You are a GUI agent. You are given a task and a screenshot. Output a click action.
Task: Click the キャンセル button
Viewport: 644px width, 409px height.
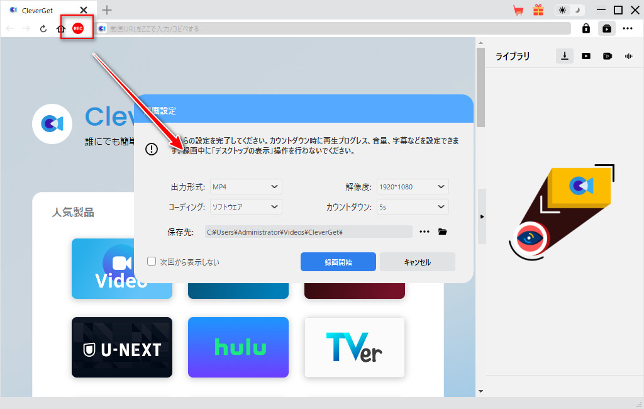[418, 262]
